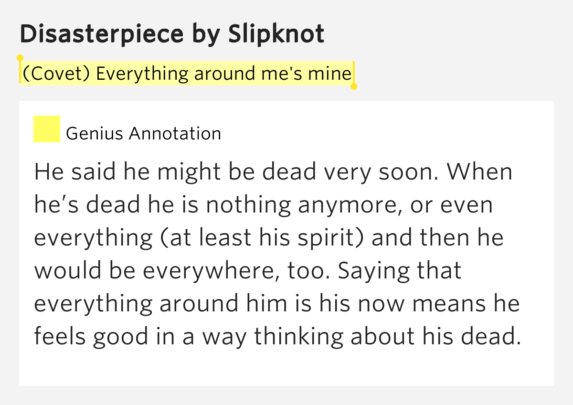The height and width of the screenshot is (405, 573).
Task: Click the word "around" in the highlighted lyric
Action: pyautogui.click(x=226, y=74)
